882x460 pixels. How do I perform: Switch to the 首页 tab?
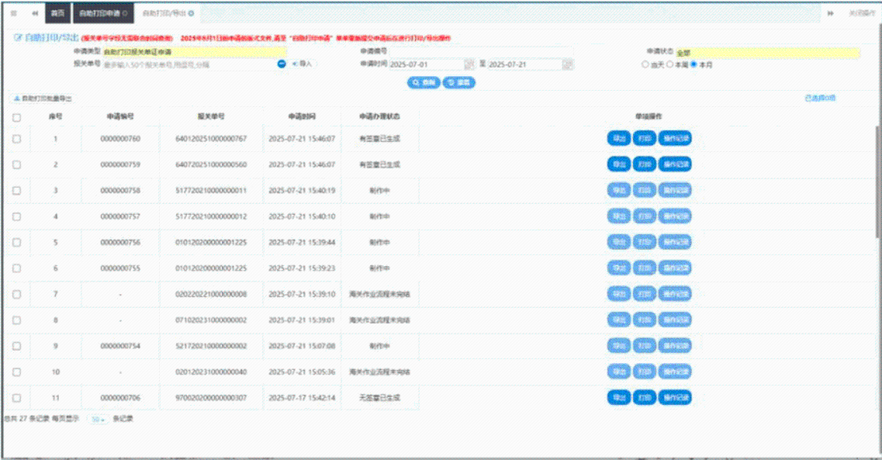(57, 13)
